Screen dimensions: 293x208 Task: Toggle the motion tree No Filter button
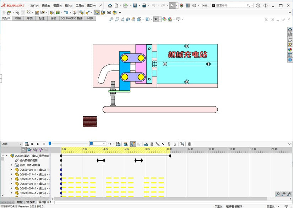tap(23, 150)
